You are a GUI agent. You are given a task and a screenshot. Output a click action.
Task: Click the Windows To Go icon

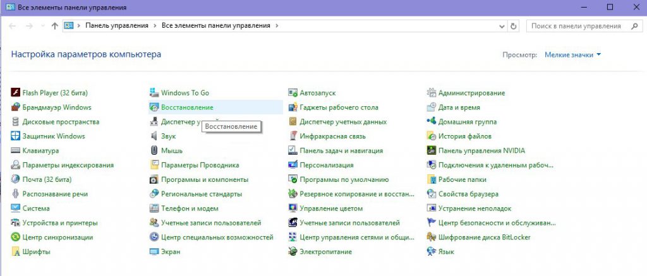154,92
